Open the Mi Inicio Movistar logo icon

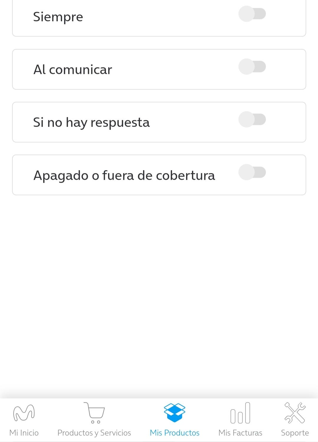tap(24, 413)
